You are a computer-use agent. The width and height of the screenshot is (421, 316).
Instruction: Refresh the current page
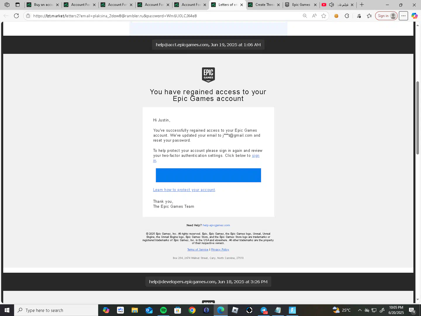(x=16, y=16)
